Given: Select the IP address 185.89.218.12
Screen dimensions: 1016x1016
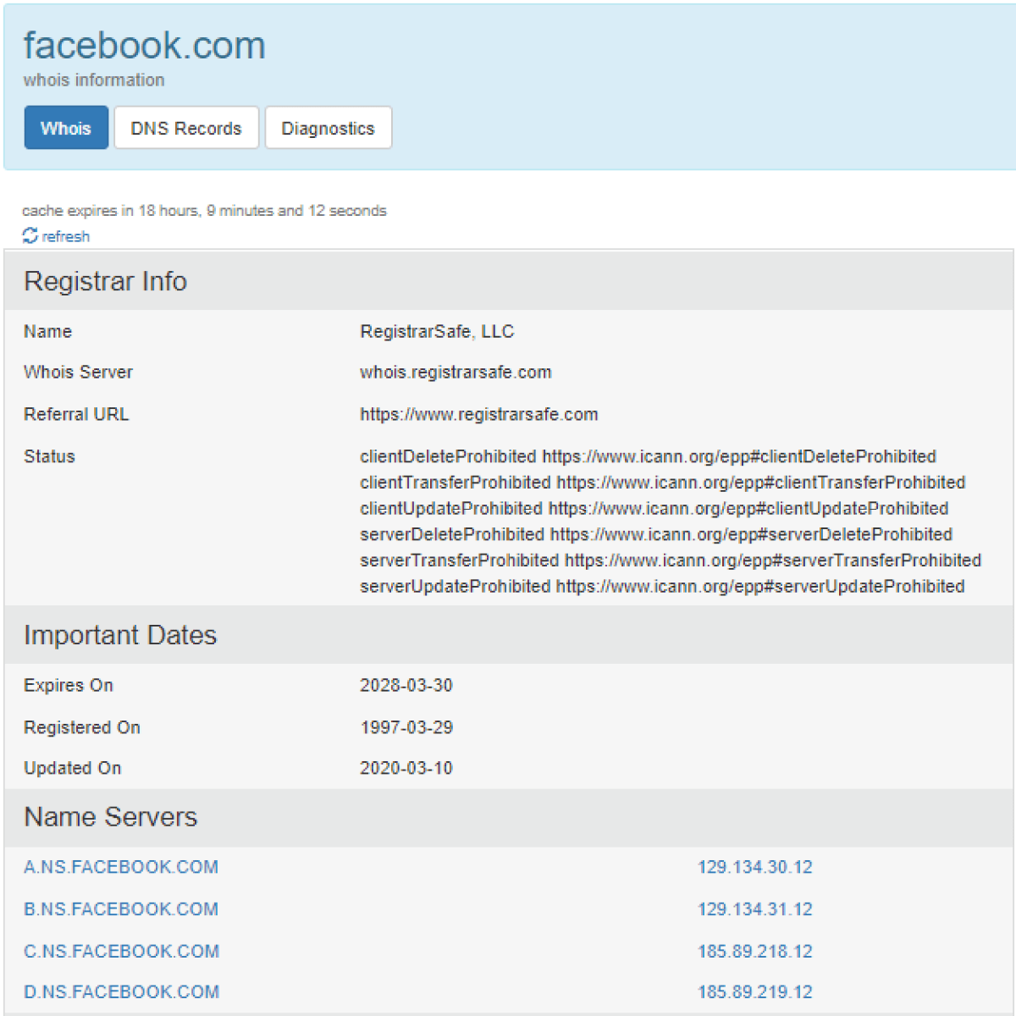Looking at the screenshot, I should (x=754, y=951).
